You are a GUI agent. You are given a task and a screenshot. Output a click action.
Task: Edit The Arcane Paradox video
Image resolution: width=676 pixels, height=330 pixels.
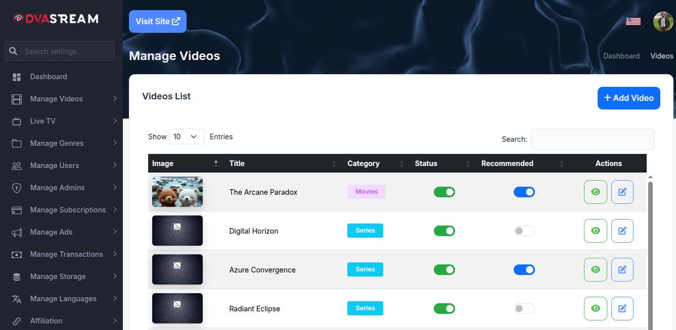[622, 192]
